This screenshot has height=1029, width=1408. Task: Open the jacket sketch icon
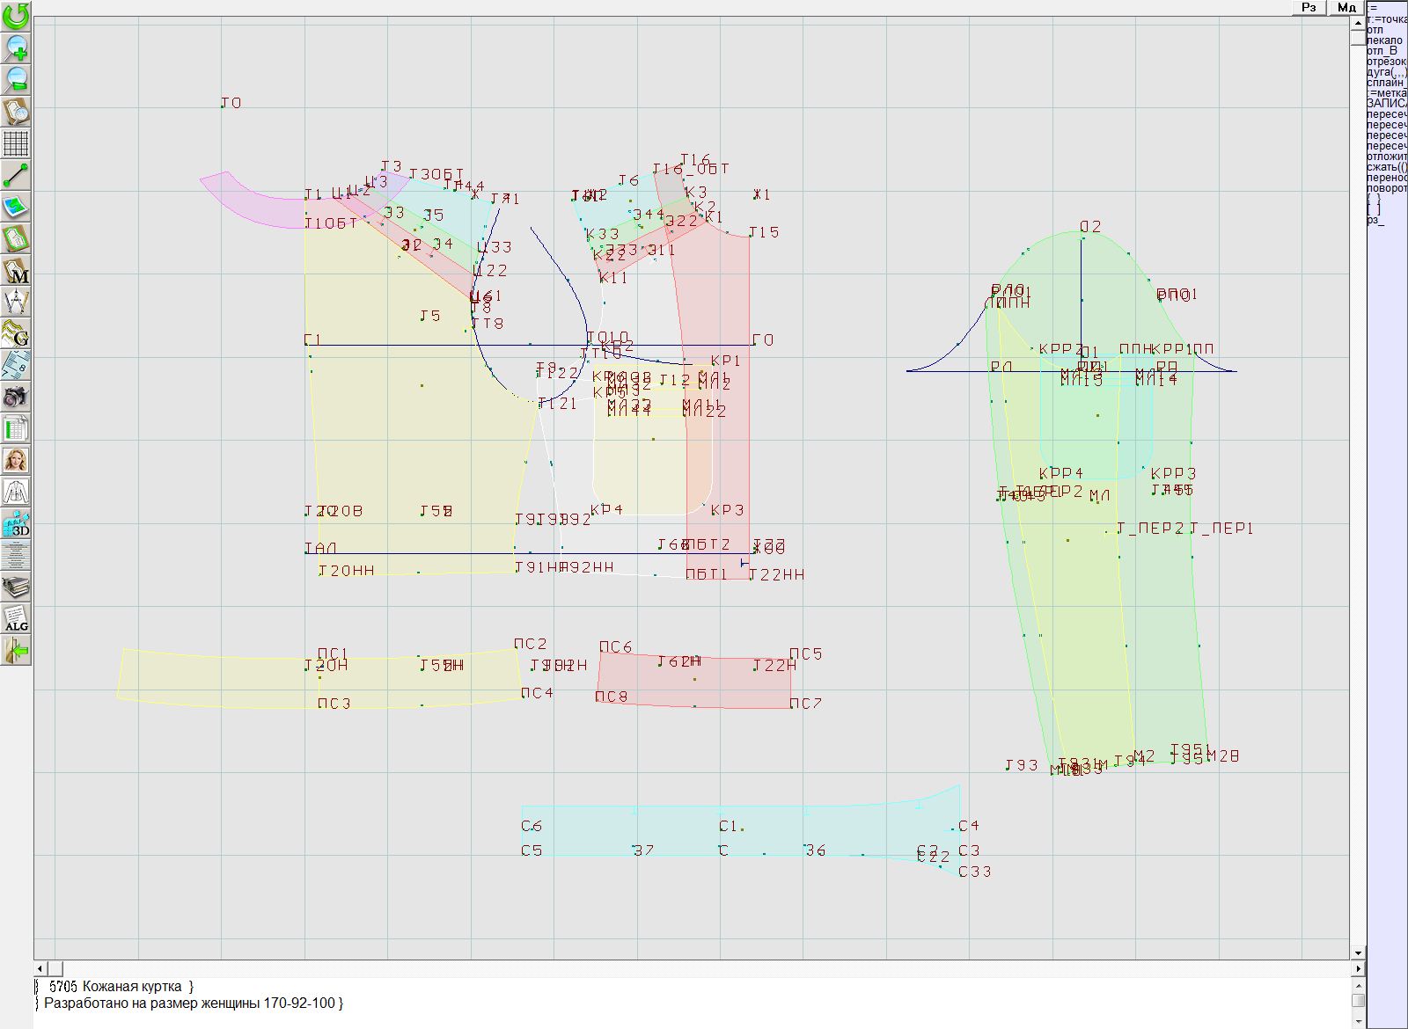pyautogui.click(x=16, y=492)
